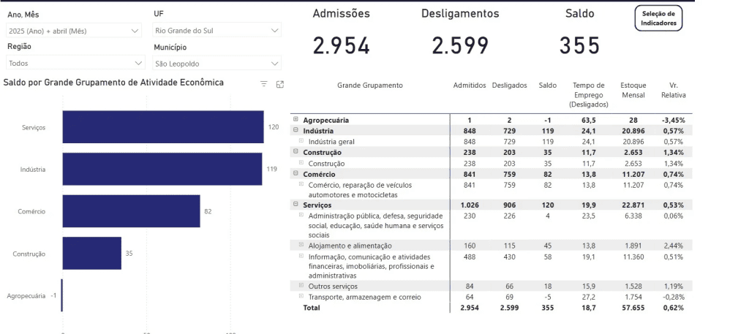
Task: Collapse the Comércio group row
Action: point(296,174)
